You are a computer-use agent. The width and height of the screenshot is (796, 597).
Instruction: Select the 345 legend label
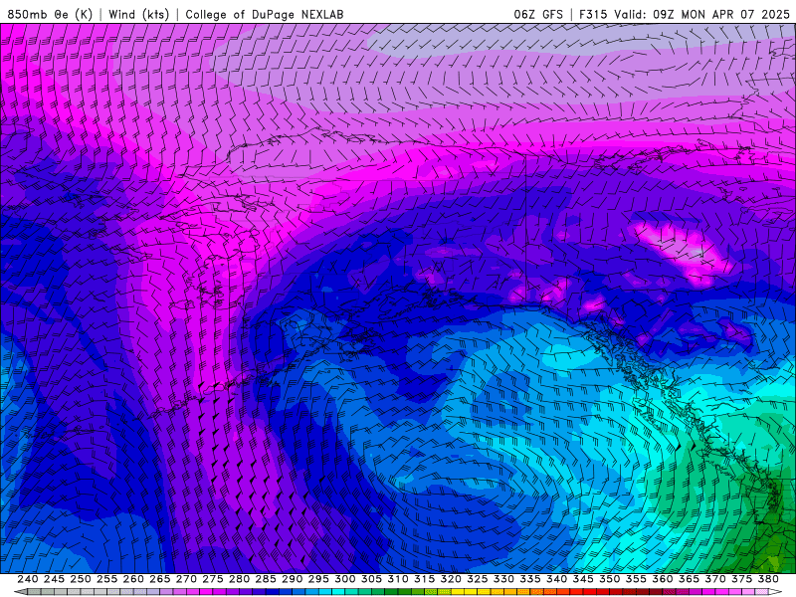583,579
